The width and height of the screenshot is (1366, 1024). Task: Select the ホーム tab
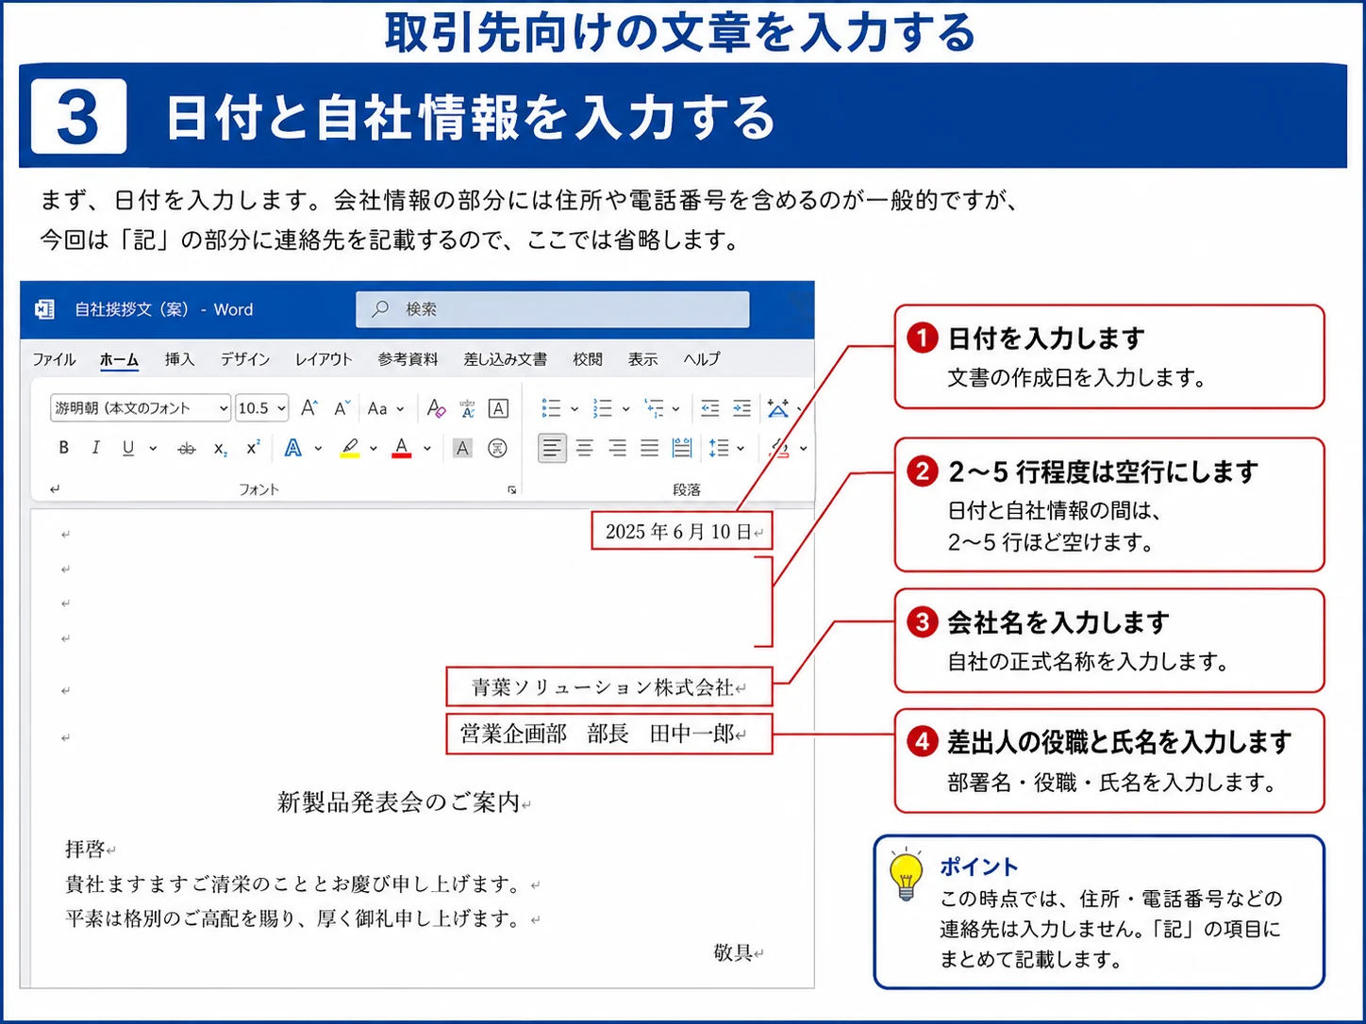(119, 359)
